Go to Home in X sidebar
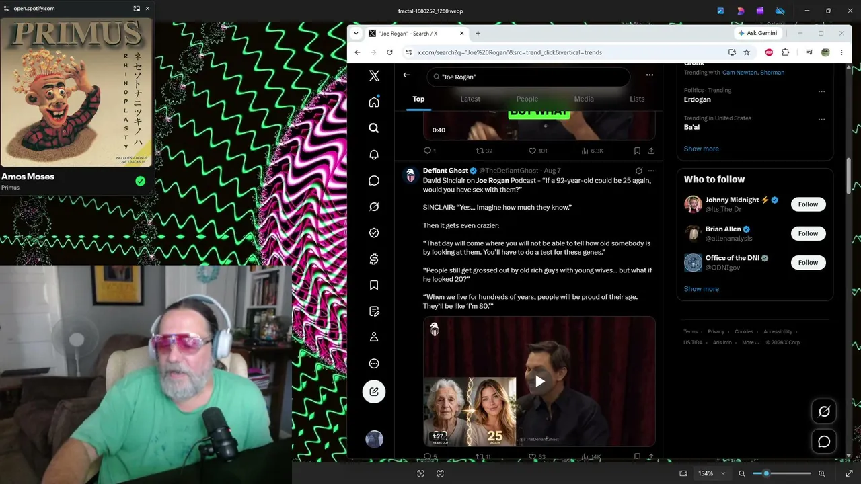Screen dimensions: 861x484 pos(374,102)
